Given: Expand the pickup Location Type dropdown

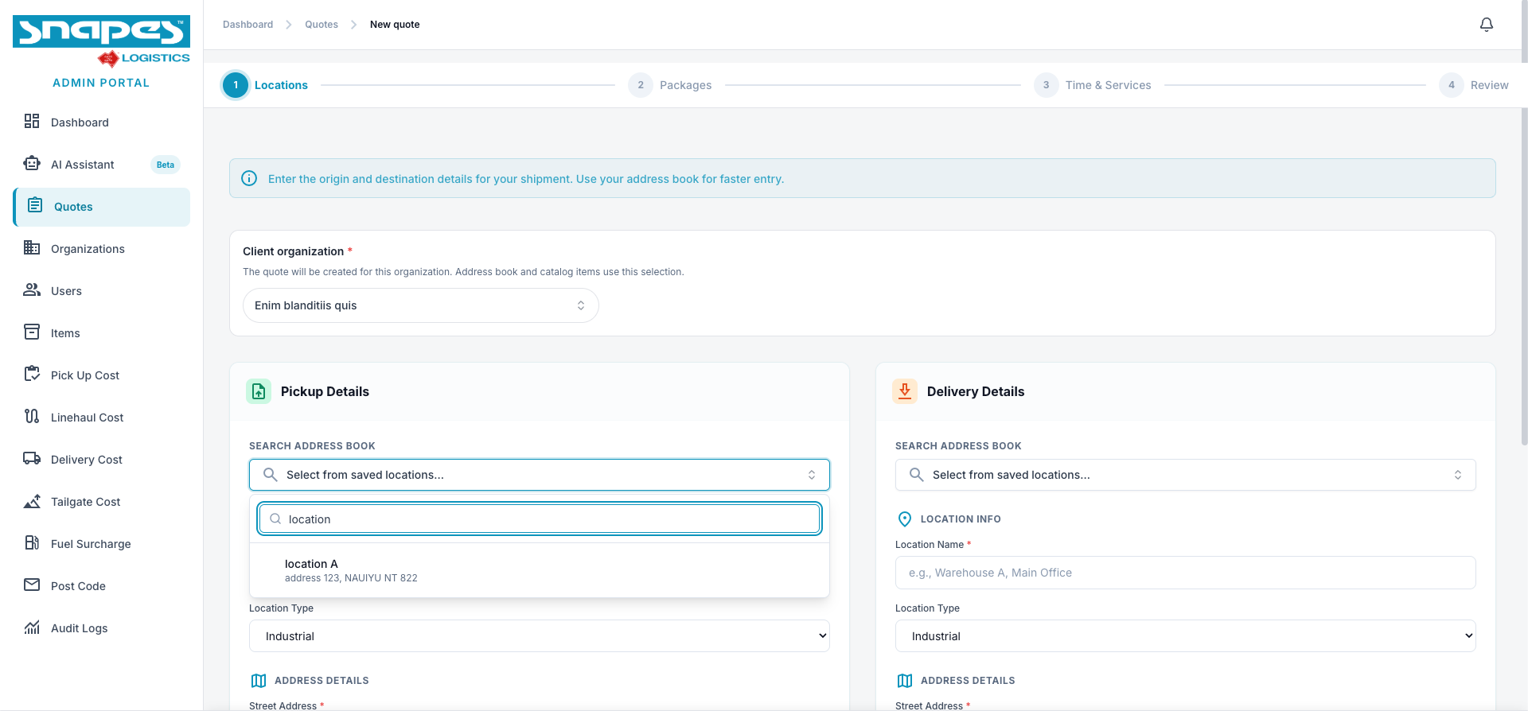Looking at the screenshot, I should point(539,636).
